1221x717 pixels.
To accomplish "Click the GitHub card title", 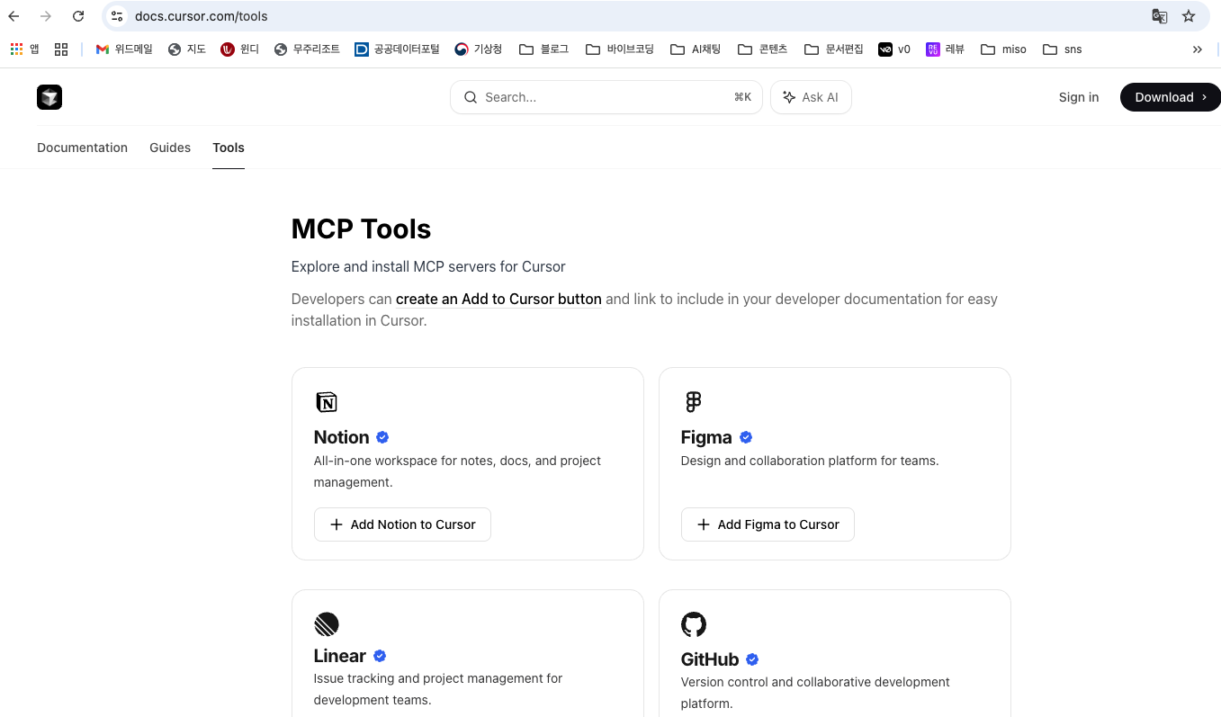I will 710,659.
